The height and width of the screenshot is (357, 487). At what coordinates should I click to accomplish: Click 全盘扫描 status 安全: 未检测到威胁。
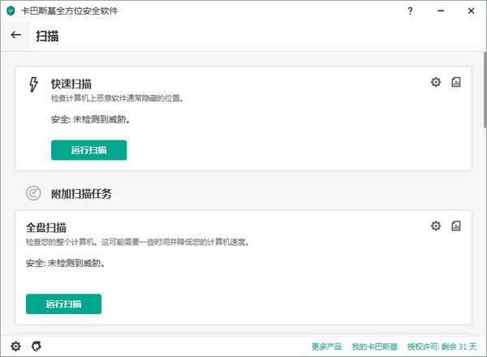tap(65, 263)
